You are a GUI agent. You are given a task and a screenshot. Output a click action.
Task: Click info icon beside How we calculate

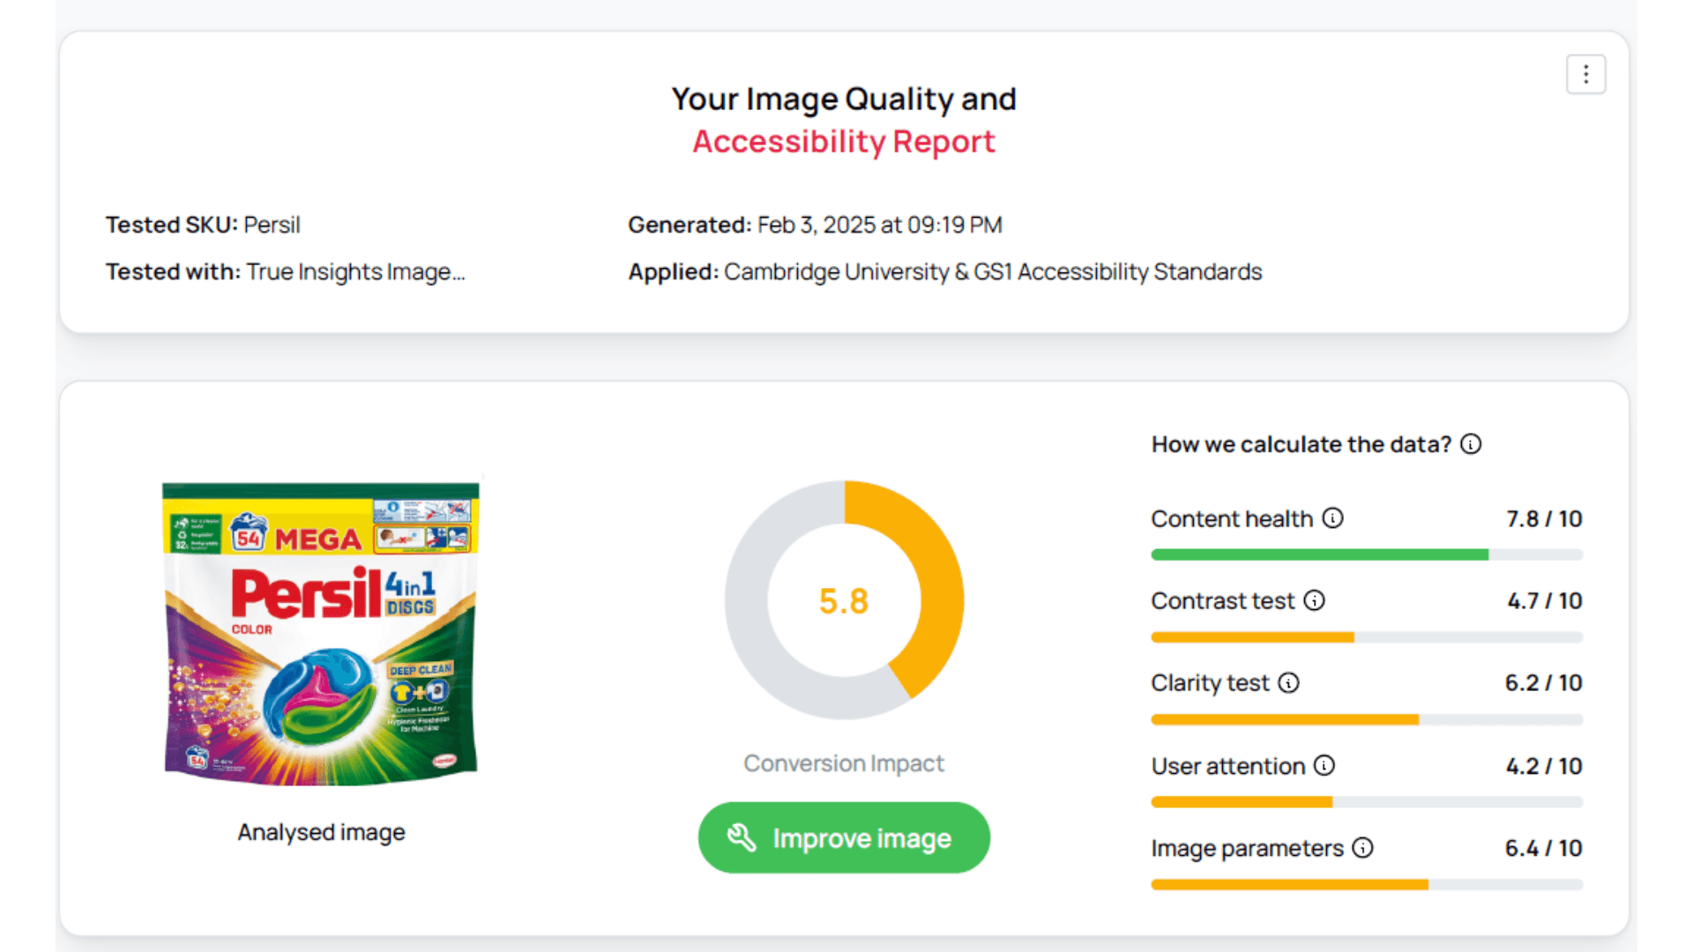pos(1471,444)
